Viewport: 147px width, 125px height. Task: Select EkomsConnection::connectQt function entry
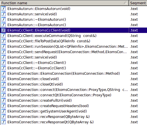pos(73,95)
